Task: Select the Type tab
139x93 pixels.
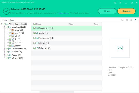Action: point(12,20)
